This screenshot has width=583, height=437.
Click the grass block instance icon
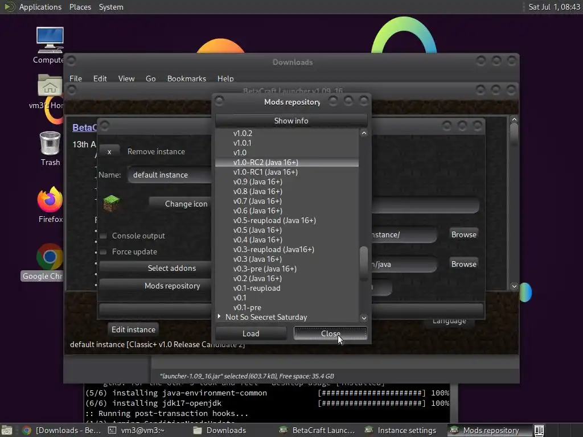click(111, 203)
